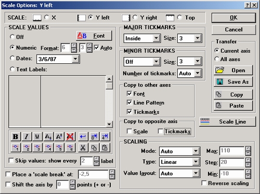Select the Y right scale radio button

coord(135,17)
